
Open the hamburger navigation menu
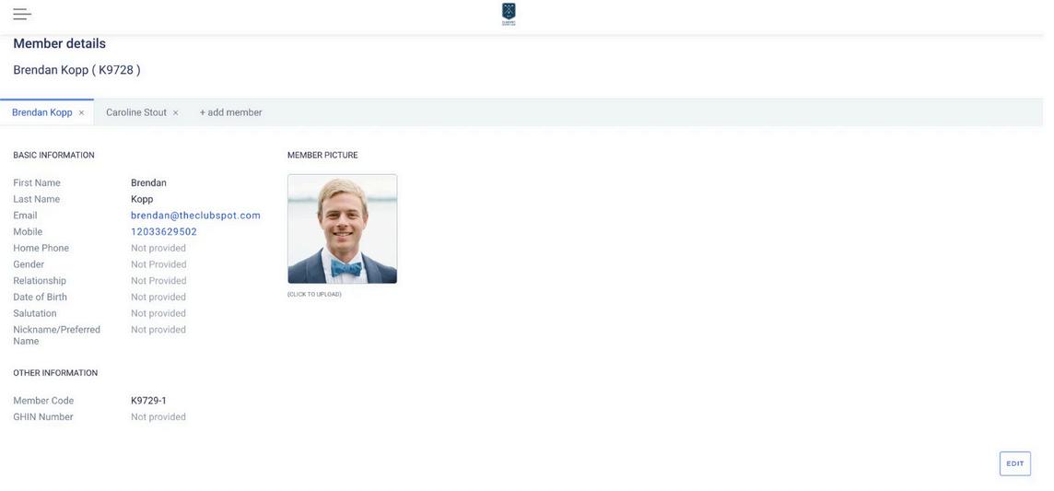tap(22, 14)
